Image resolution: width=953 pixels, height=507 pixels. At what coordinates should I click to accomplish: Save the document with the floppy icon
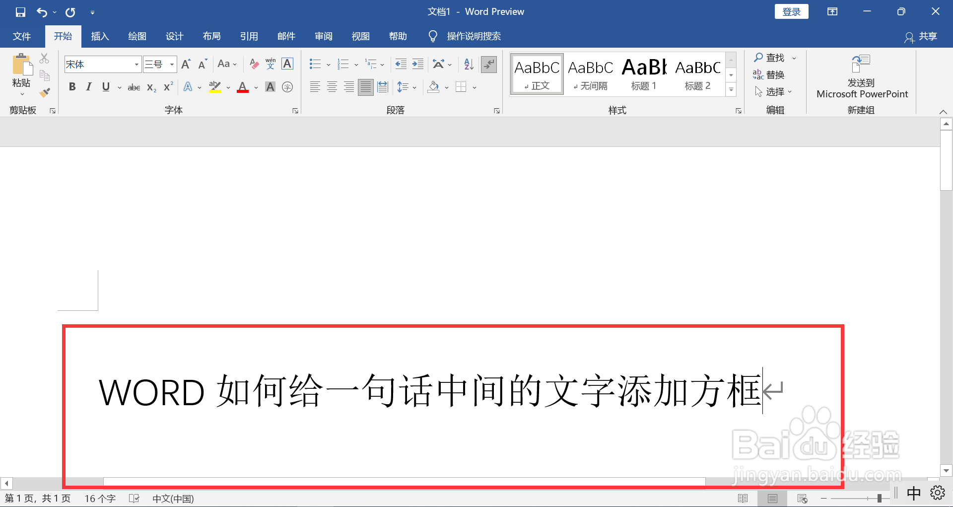20,12
